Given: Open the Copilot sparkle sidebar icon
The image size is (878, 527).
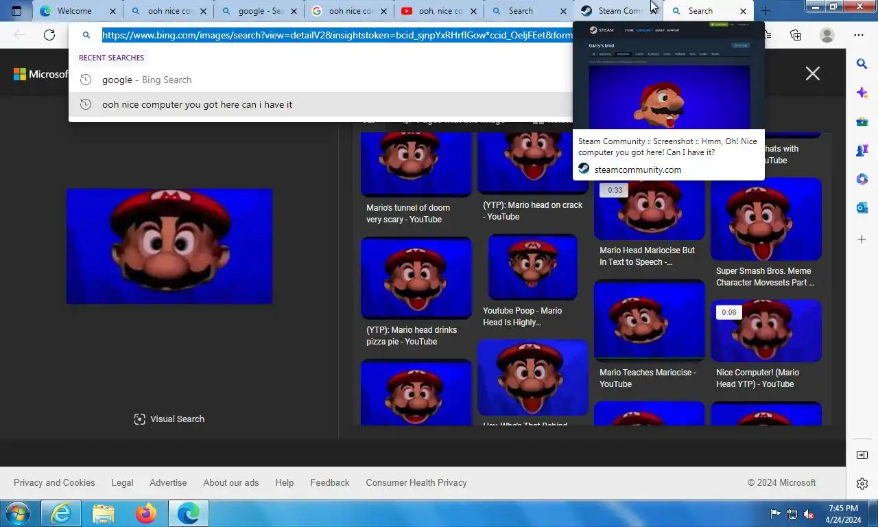Looking at the screenshot, I should [x=862, y=93].
